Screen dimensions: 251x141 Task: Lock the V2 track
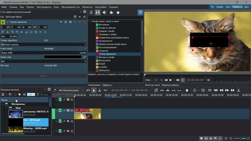pyautogui.click(x=72, y=99)
